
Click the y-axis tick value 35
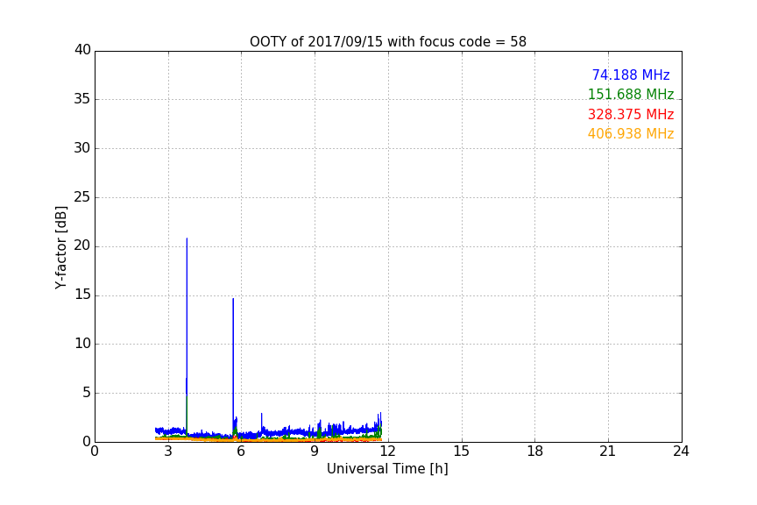tap(82, 99)
